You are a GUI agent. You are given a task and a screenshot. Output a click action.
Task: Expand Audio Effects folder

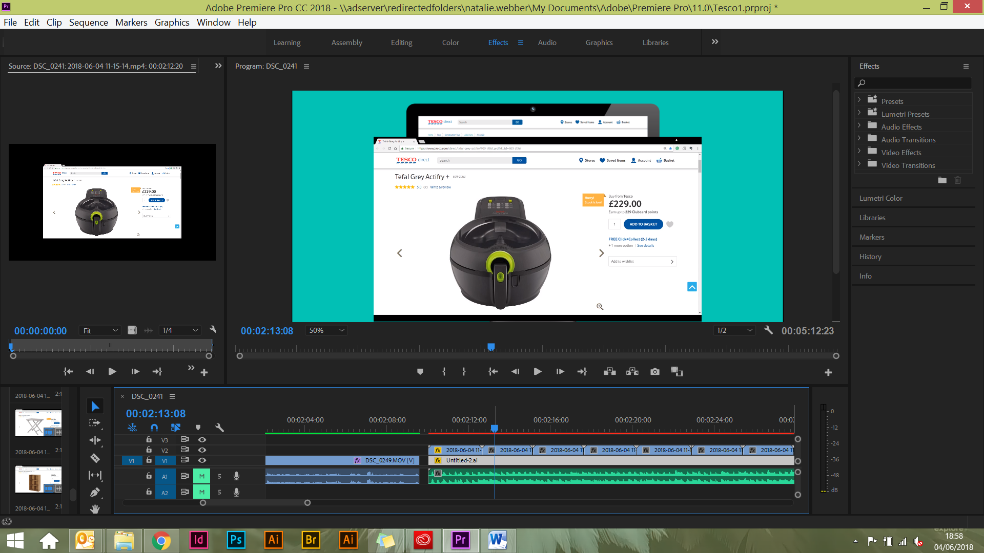point(859,125)
